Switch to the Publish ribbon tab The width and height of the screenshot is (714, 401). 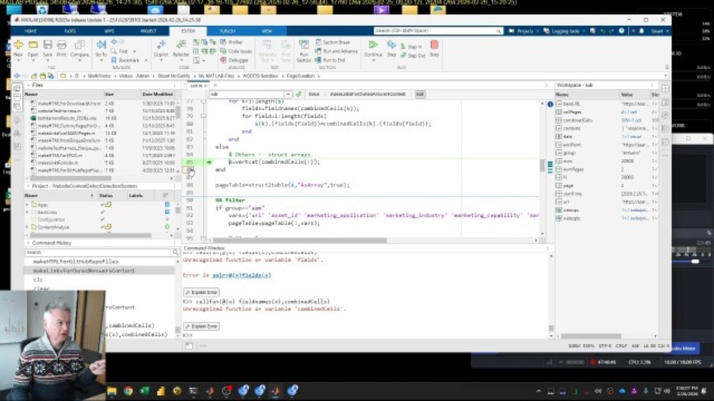[227, 31]
